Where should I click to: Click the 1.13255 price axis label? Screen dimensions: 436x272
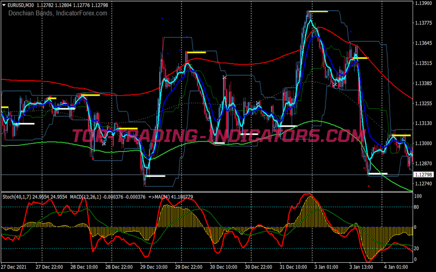pos(423,103)
